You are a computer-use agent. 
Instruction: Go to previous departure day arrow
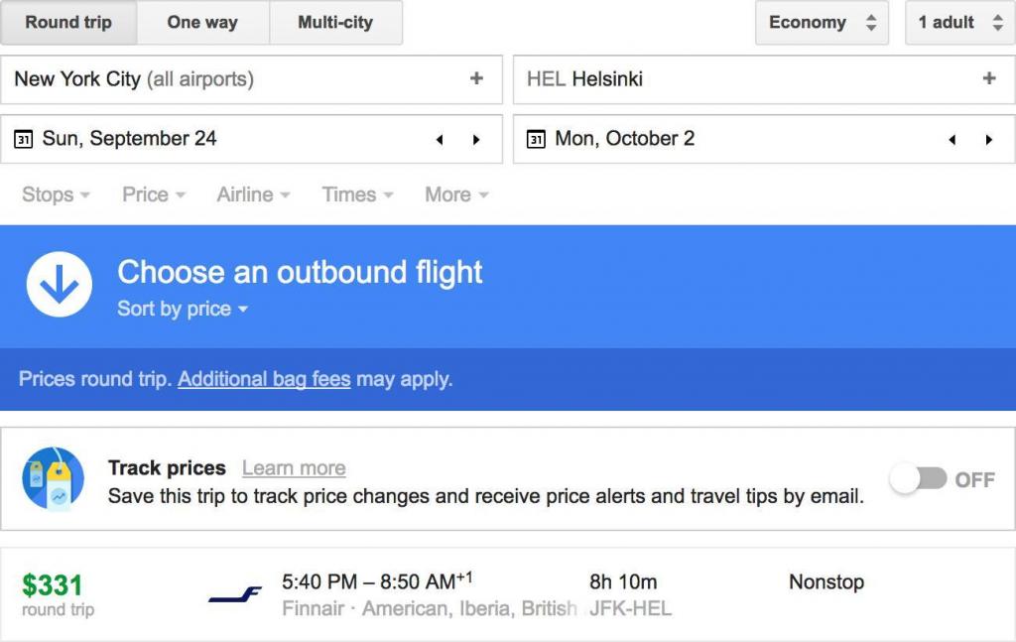click(440, 139)
